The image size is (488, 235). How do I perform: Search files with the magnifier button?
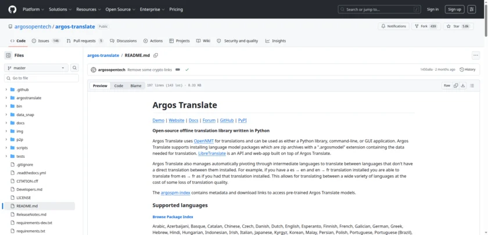(74, 68)
